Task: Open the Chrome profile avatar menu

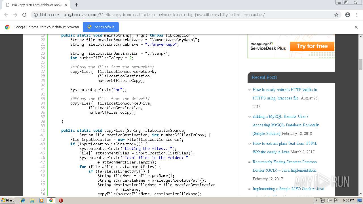Action: point(348,15)
